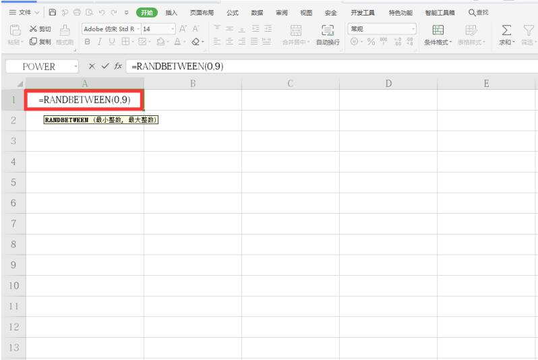Click the Redo arrow icon
This screenshot has width=538, height=360.
tap(114, 12)
